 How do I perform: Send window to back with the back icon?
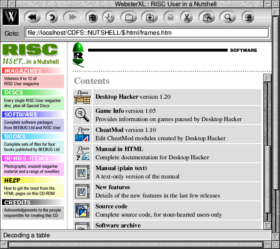point(4,4)
